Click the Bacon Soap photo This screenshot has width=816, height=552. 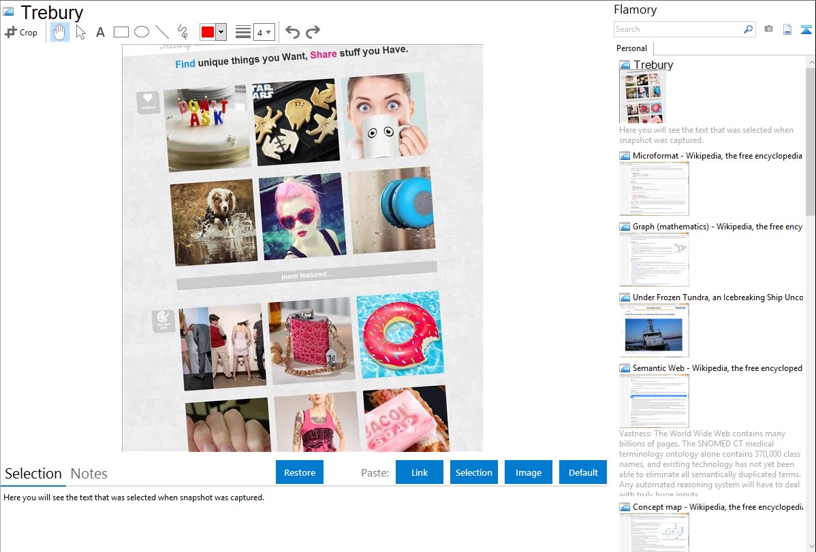(x=406, y=419)
